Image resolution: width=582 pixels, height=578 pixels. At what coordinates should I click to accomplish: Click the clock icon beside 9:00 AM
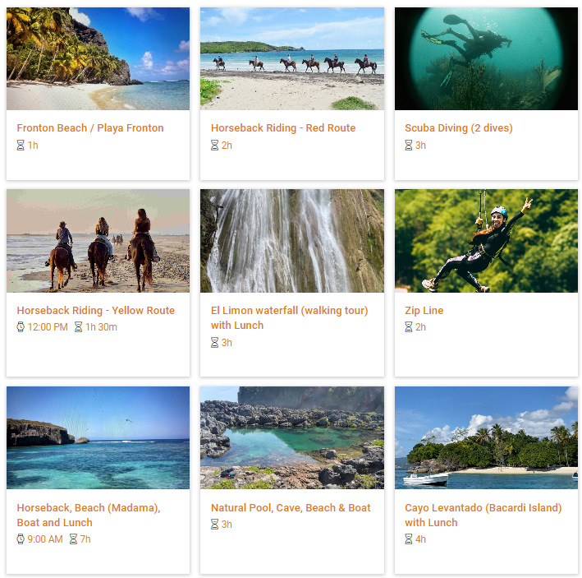tap(21, 539)
